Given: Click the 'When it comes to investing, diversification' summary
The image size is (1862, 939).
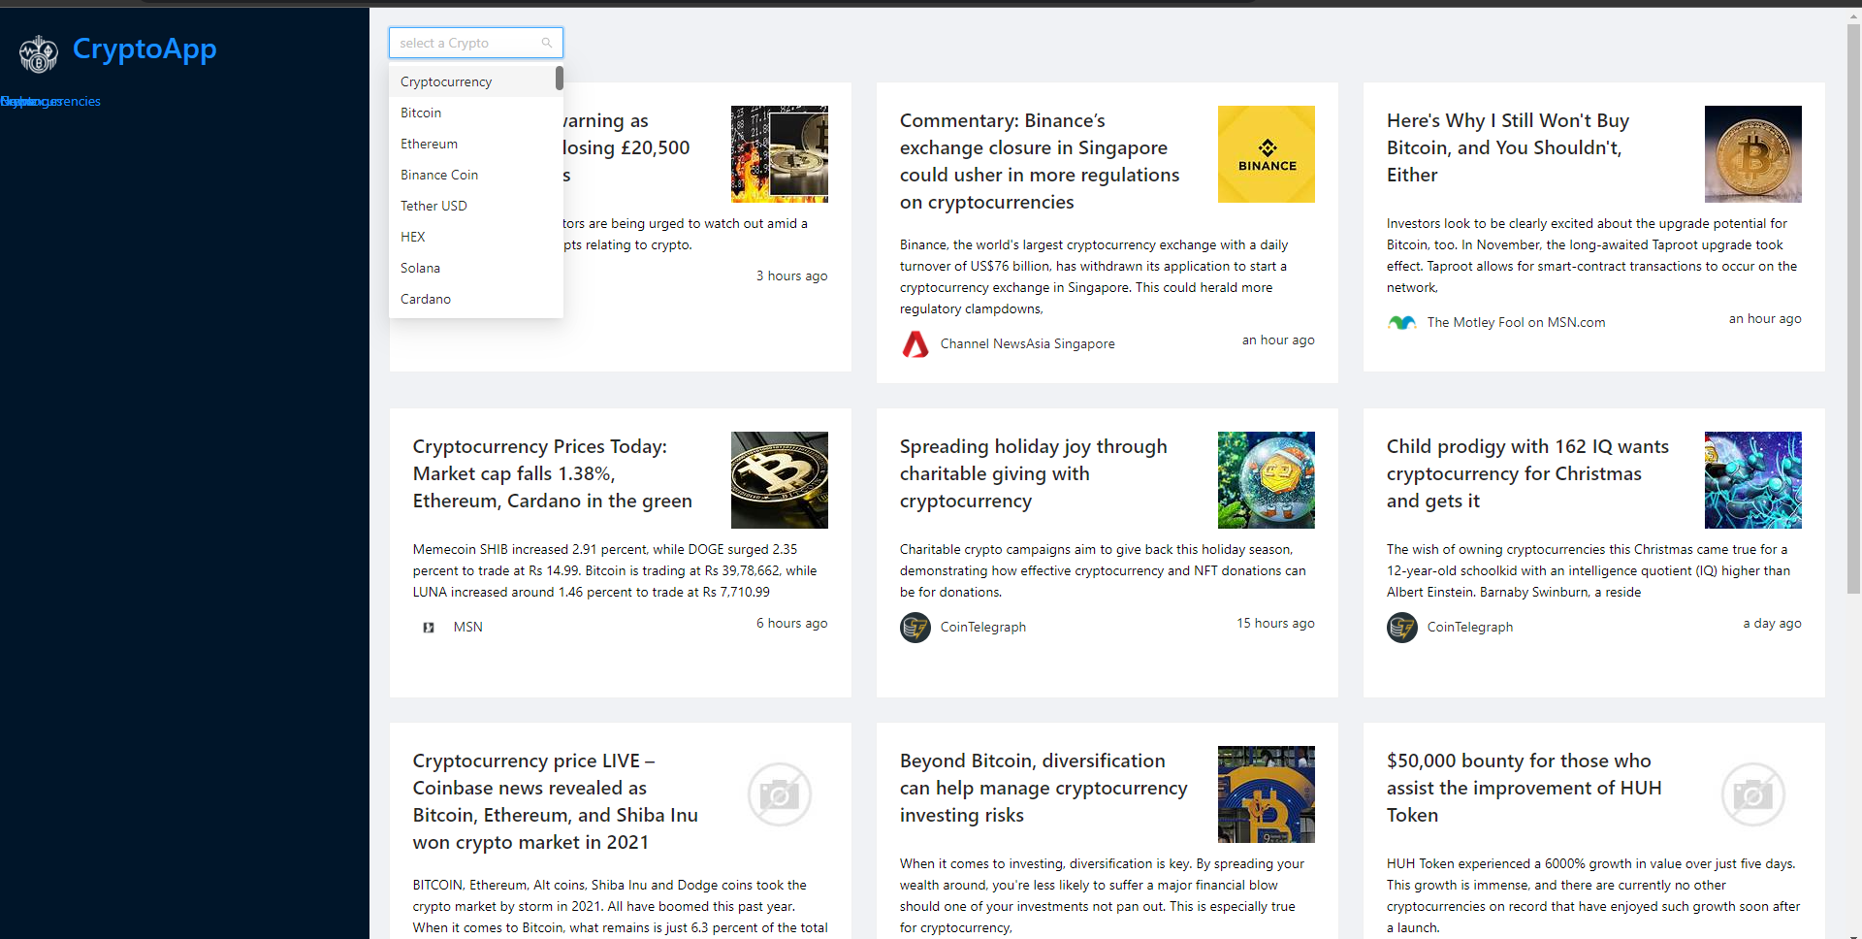Looking at the screenshot, I should pyautogui.click(x=1103, y=896).
